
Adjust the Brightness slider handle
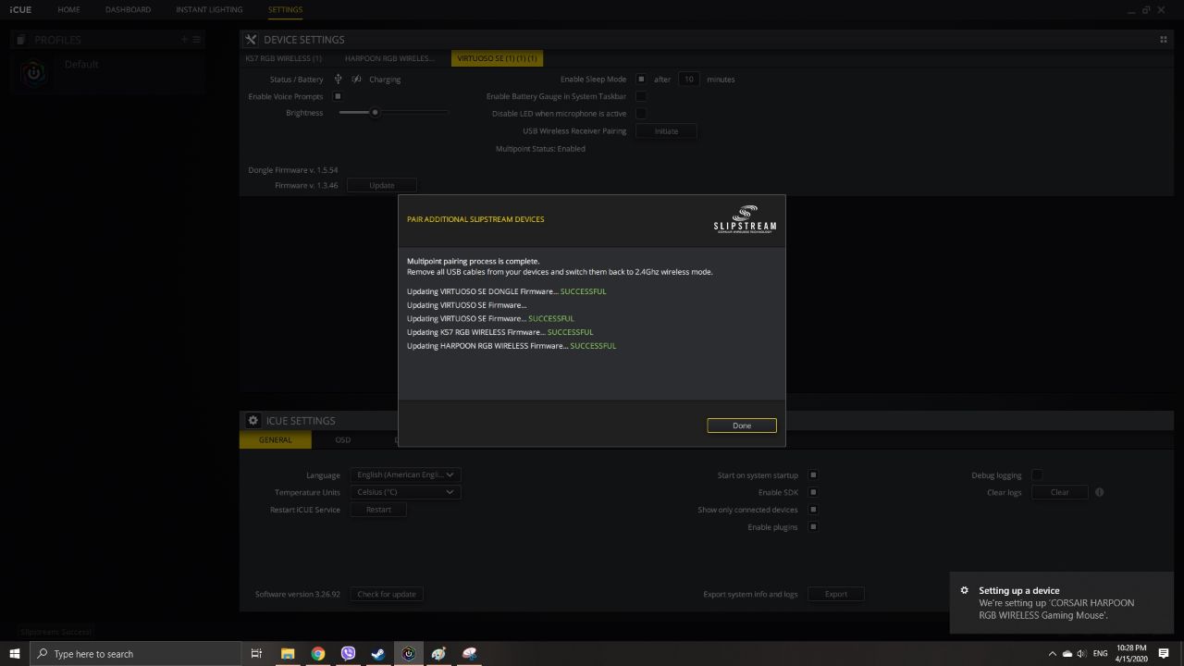(375, 113)
